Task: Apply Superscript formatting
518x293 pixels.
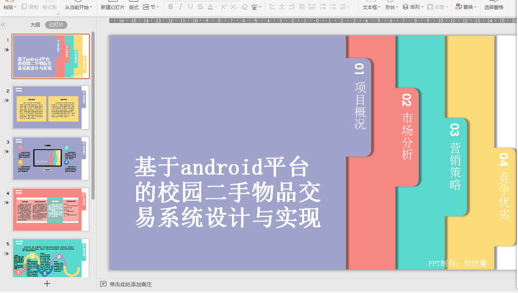Action: tap(224, 7)
